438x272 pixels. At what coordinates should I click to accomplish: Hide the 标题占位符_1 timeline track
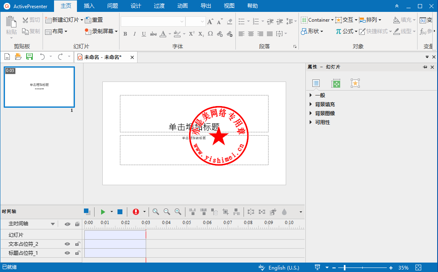pyautogui.click(x=67, y=253)
